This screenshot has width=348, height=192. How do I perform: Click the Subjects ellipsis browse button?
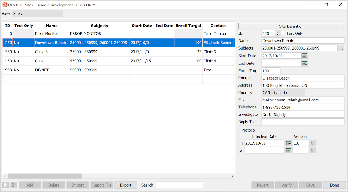coord(341,48)
